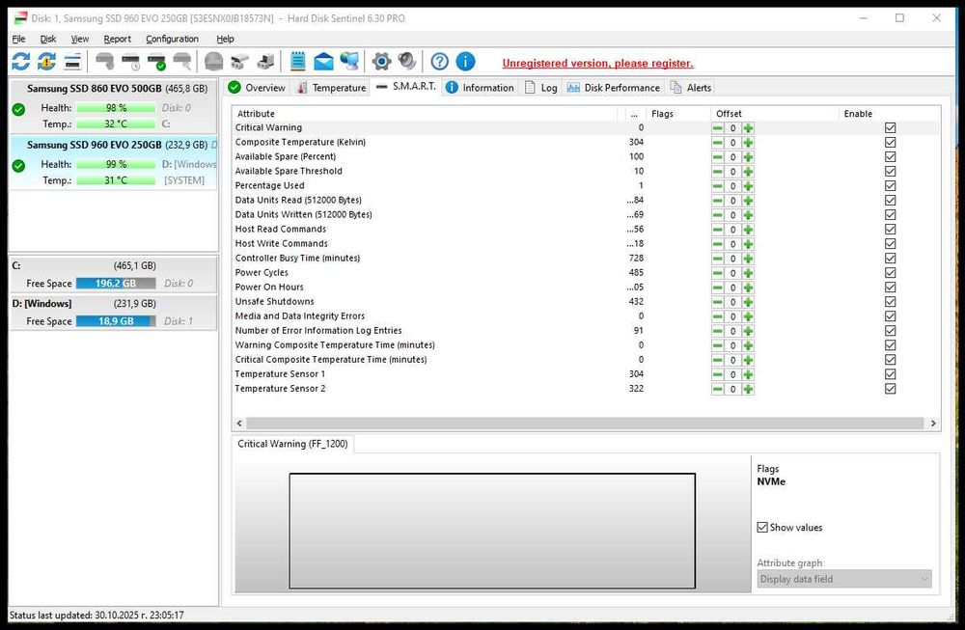Viewport: 965px width, 630px height.
Task: Click the Attribute column header
Action: [425, 114]
